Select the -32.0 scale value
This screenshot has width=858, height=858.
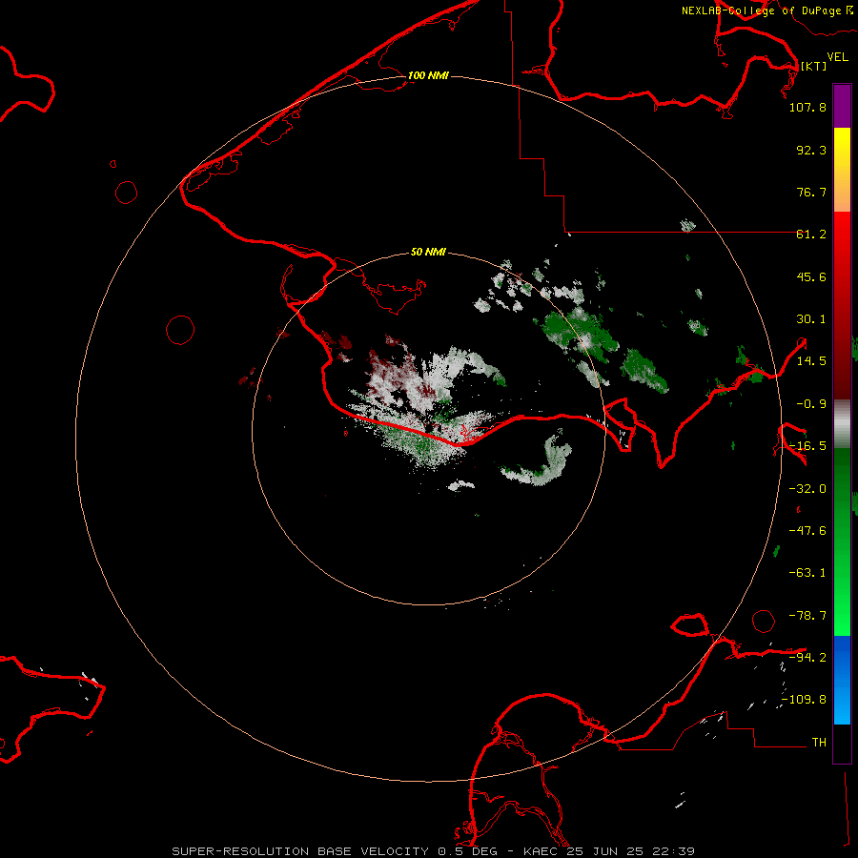807,489
